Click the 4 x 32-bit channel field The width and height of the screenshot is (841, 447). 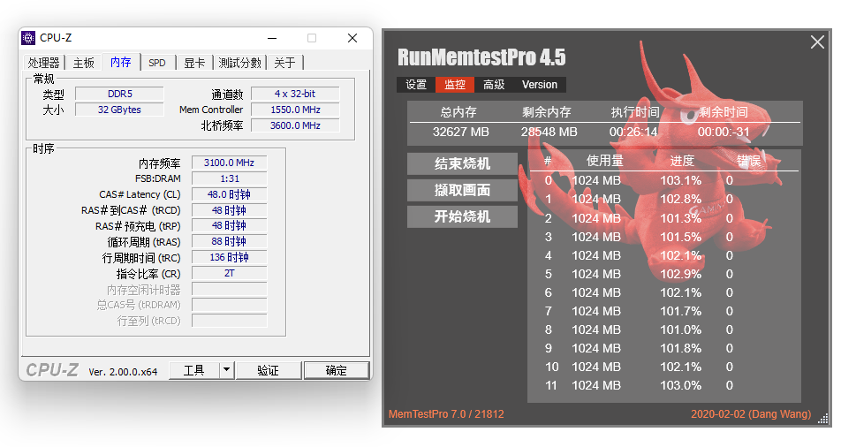click(295, 94)
